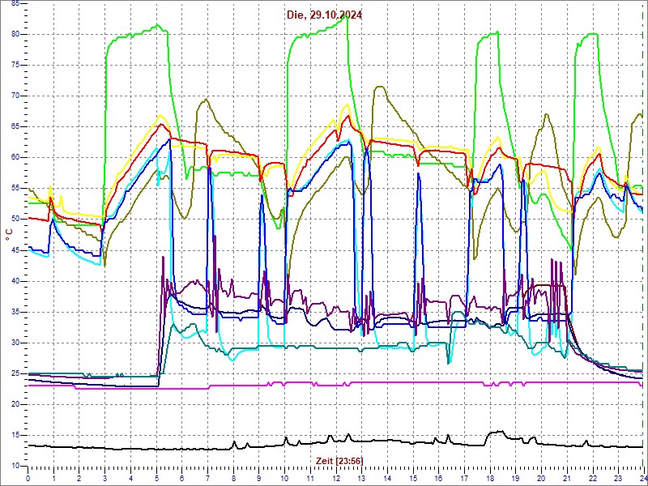Select the 45 tick label on the temperature axis
648x486 pixels.
tap(15, 250)
